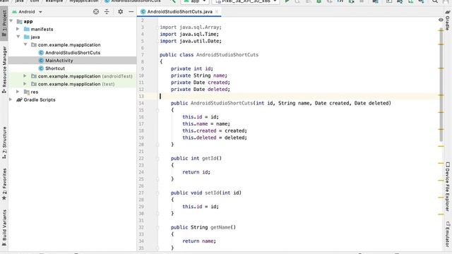The image size is (452, 254).
Task: Close the AndroidStudioShortCuts.java tab
Action: (x=217, y=12)
